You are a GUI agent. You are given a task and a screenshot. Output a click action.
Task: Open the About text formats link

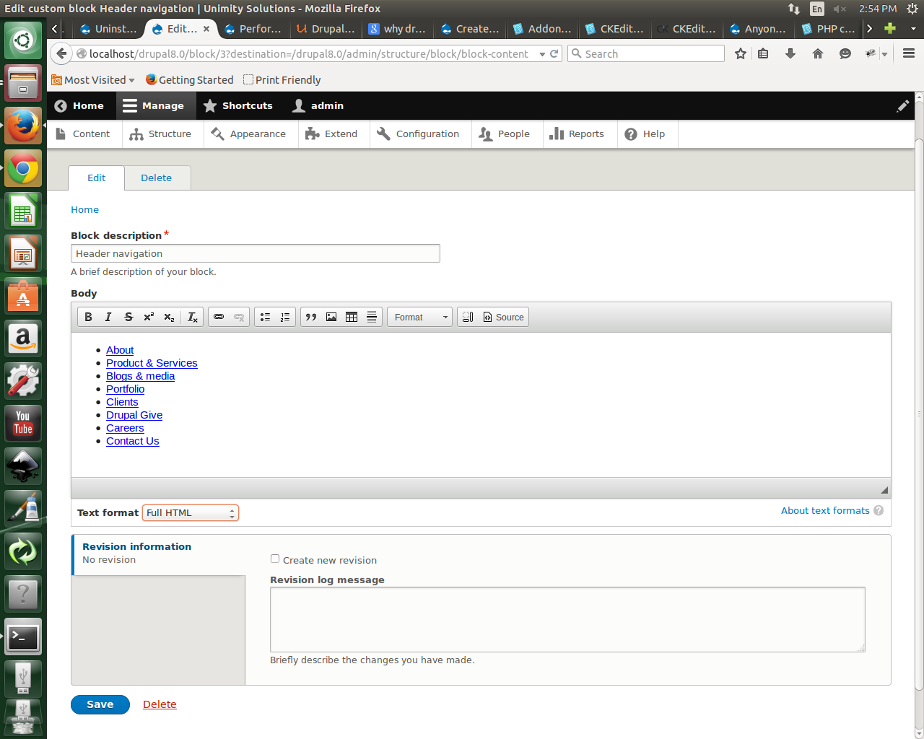[824, 510]
